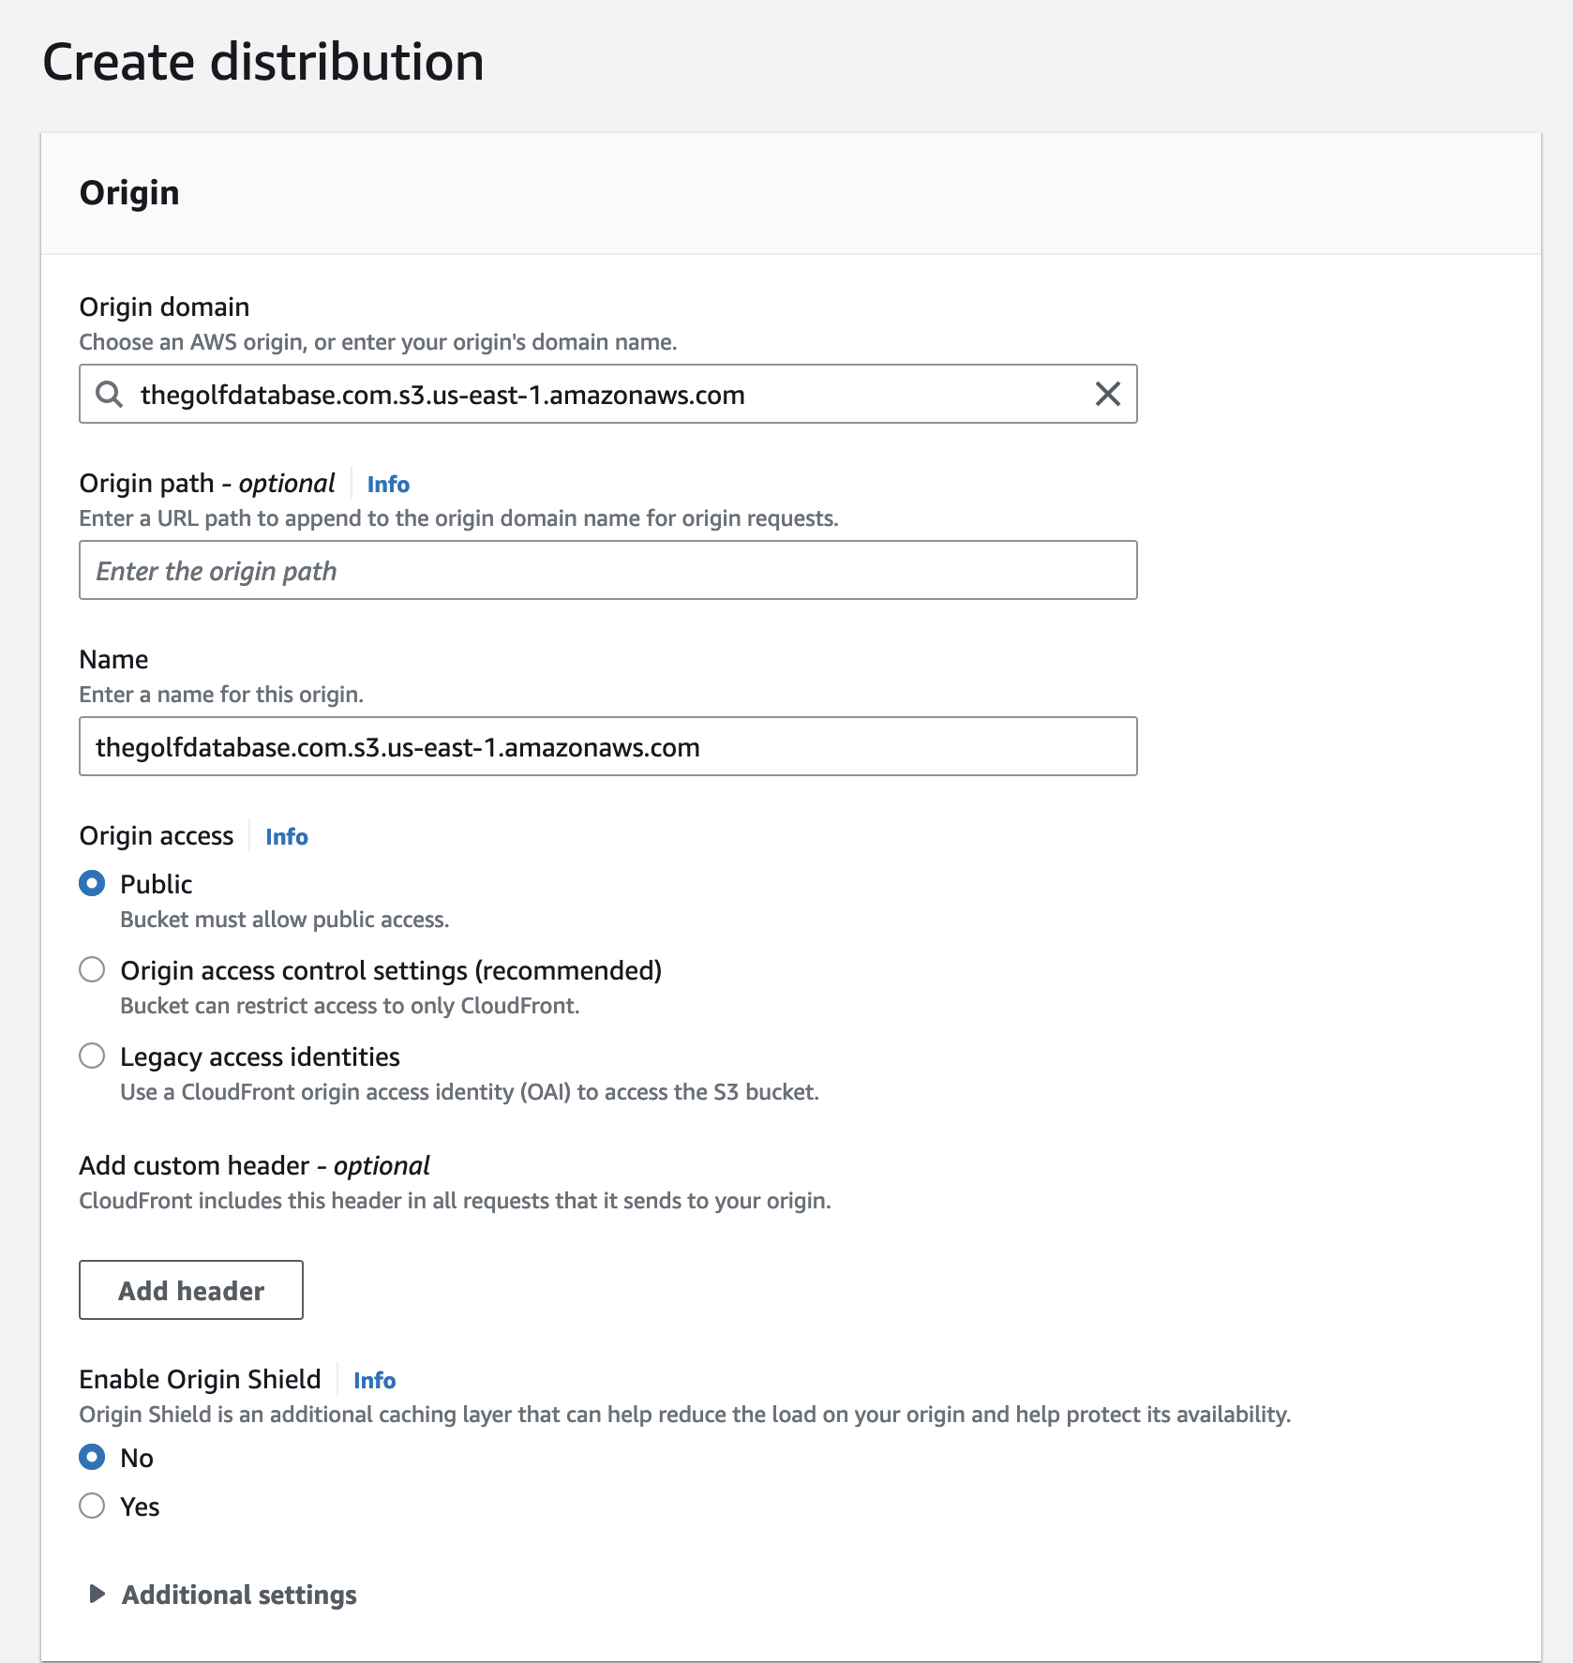Select the Legacy access identities radio button
The image size is (1573, 1663).
pos(92,1056)
